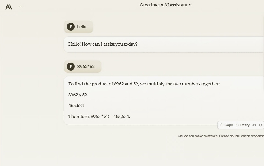Click the thumbs up feedback icon
Viewport: 264px width, 166px height.
(254, 125)
